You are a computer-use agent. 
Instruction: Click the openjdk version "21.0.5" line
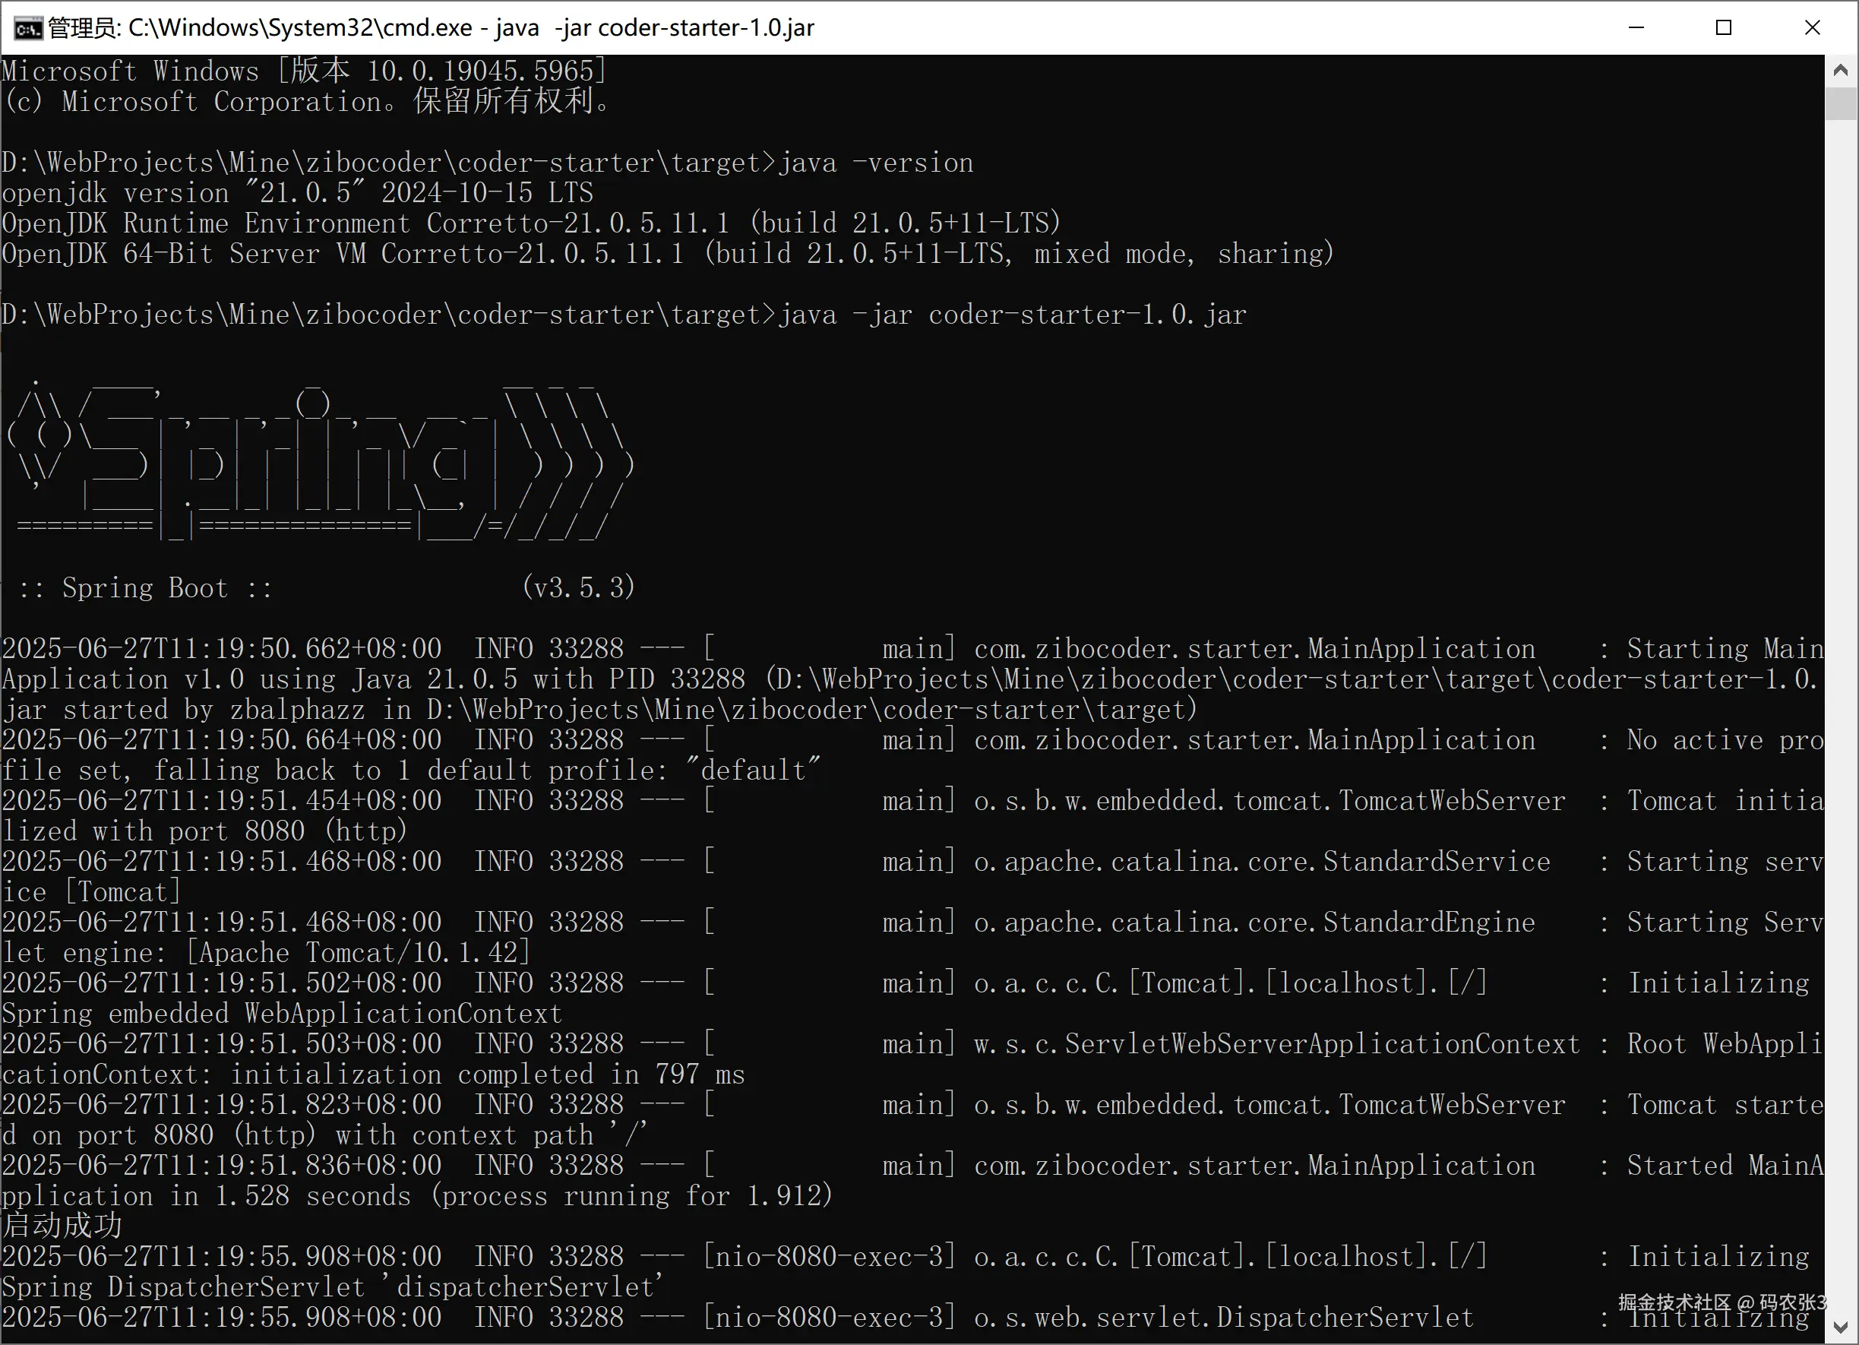click(297, 194)
